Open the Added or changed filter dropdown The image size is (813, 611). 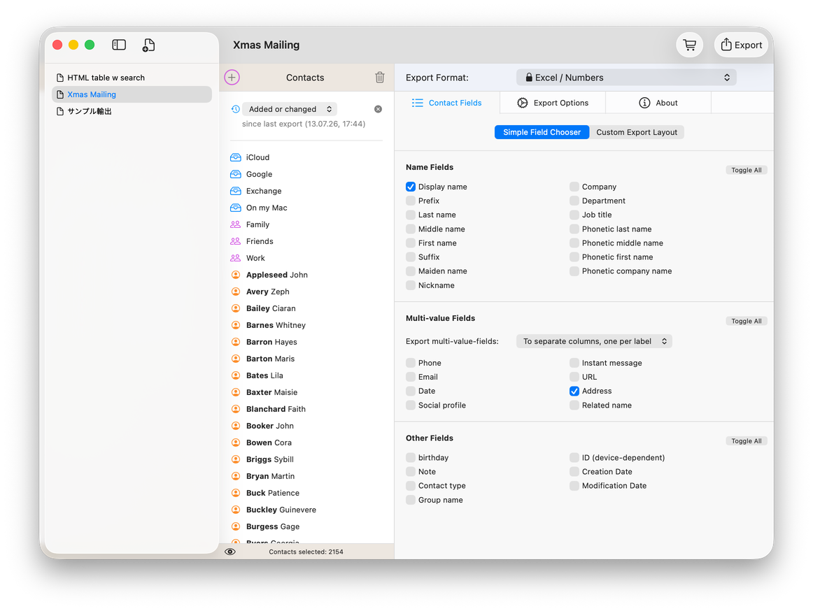[x=290, y=109]
